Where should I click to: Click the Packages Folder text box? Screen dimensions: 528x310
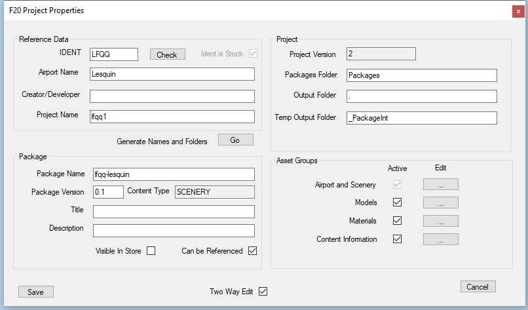(421, 75)
